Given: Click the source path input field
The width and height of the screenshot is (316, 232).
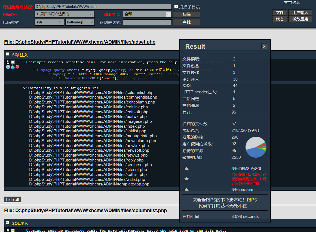Looking at the screenshot, I should [103, 7].
